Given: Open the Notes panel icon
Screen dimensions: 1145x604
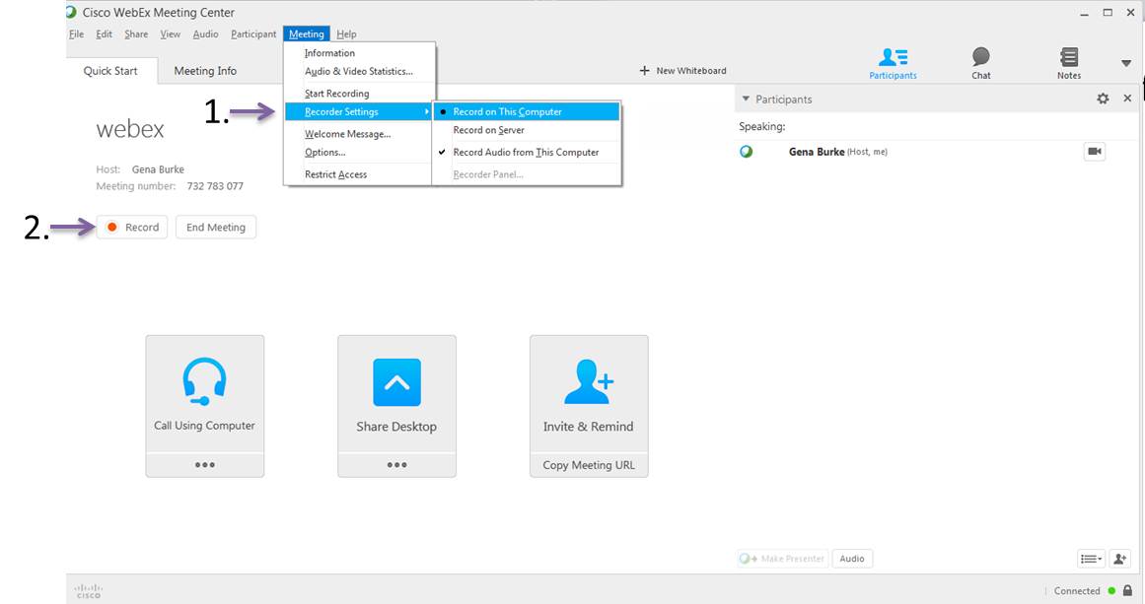Looking at the screenshot, I should coord(1069,57).
